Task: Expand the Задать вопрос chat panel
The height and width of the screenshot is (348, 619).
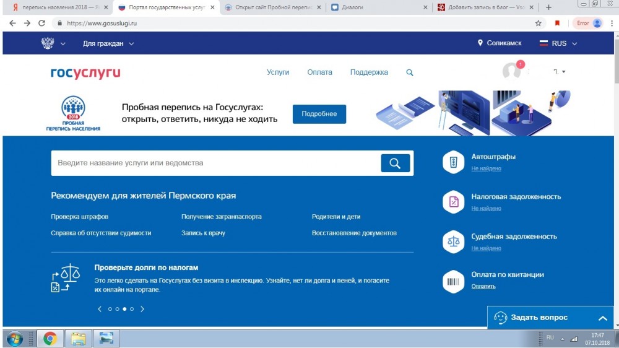Action: 602,318
